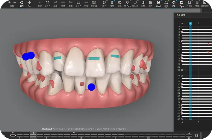Select the Pan tool
Image resolution: width=212 pixels, height=139 pixels.
(x=29, y=4)
